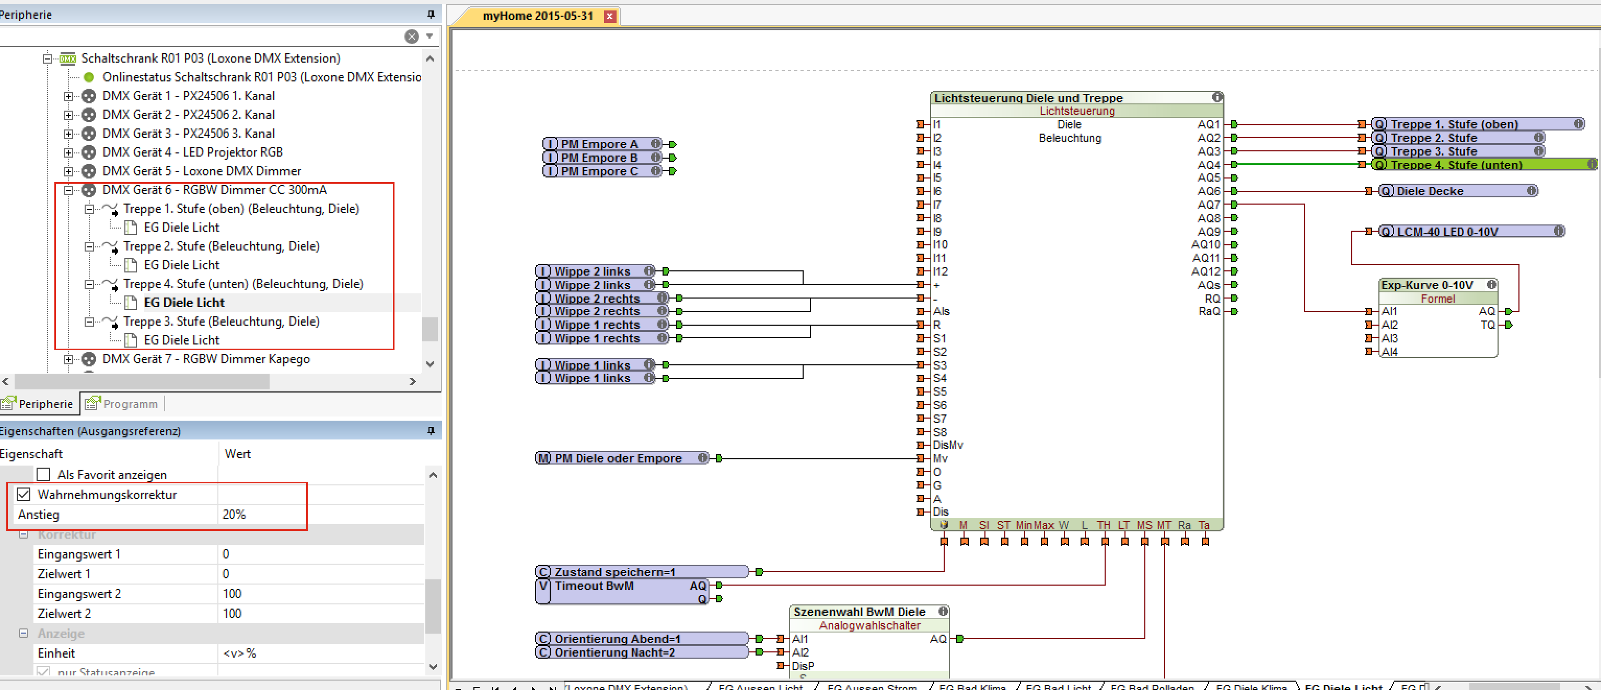Click the clear search icon in Peripherie
1601x690 pixels.
[411, 36]
